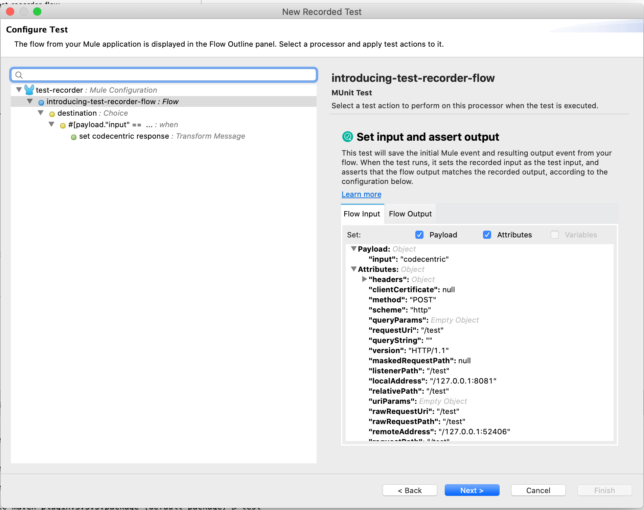Click the teal Set input and assert output icon

[x=347, y=137]
